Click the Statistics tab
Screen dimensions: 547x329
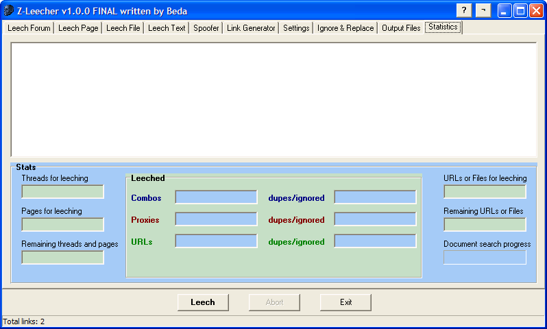pos(443,27)
